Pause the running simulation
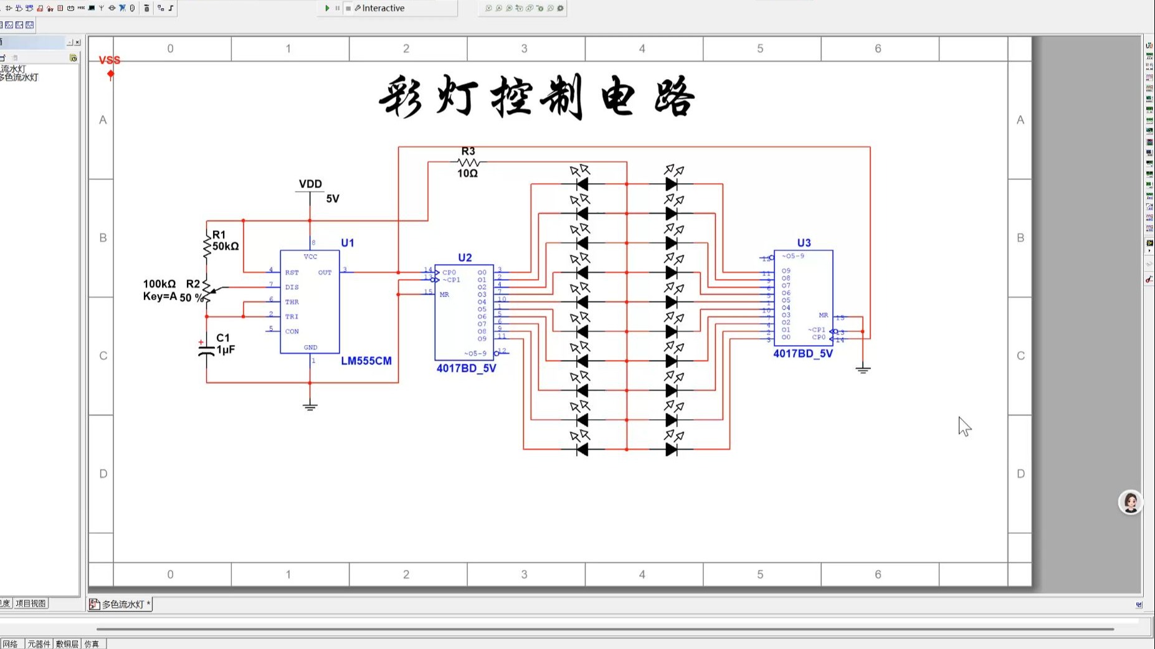The image size is (1155, 649). coord(337,8)
